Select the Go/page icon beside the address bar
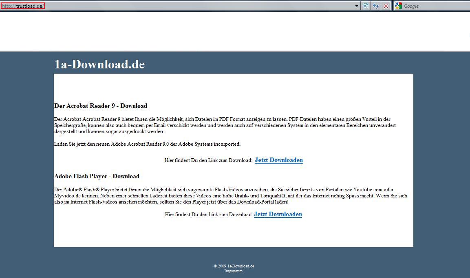 click(365, 6)
